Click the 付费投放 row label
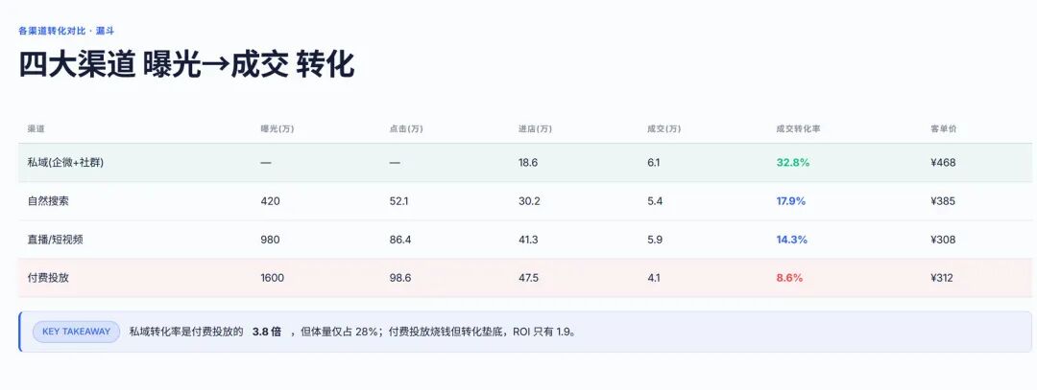This screenshot has width=1037, height=390. 43,278
